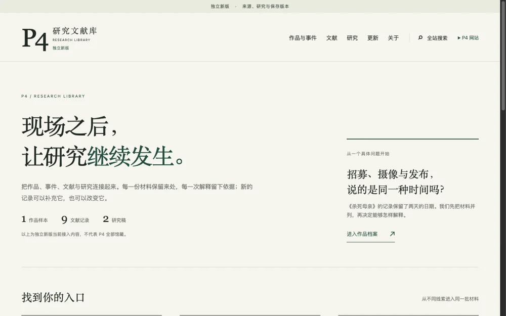The width and height of the screenshot is (506, 316).
Task: Open the 更新 nav item
Action: coord(373,38)
